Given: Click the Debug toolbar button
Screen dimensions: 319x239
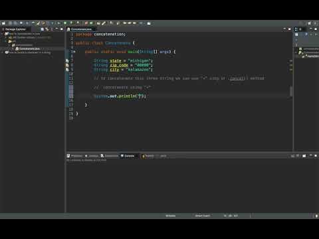Looking at the screenshot, I should tap(58, 23).
